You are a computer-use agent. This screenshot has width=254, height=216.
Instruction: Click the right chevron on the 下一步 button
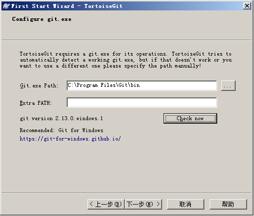[158, 204]
